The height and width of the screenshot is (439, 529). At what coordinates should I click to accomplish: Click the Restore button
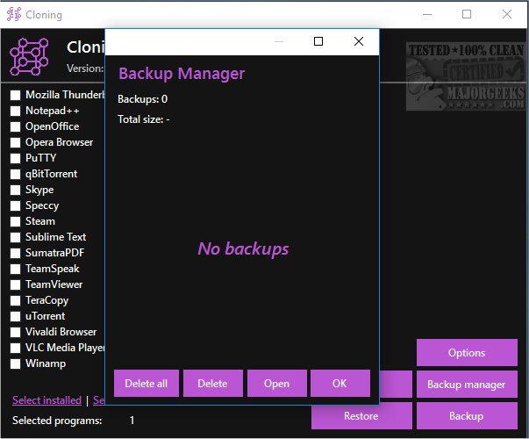tap(361, 416)
